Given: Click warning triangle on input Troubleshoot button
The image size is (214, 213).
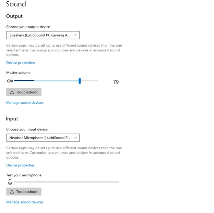Looking at the screenshot, I should (12, 192).
